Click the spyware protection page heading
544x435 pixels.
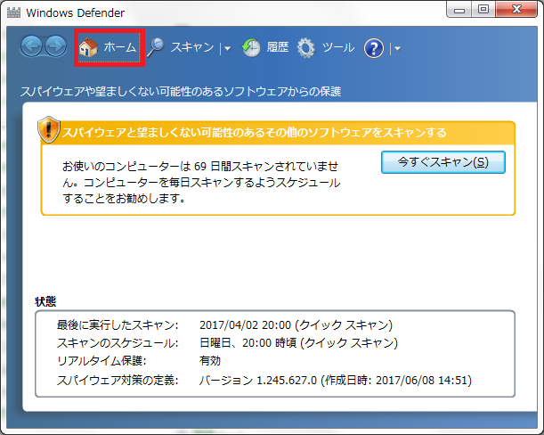point(181,92)
